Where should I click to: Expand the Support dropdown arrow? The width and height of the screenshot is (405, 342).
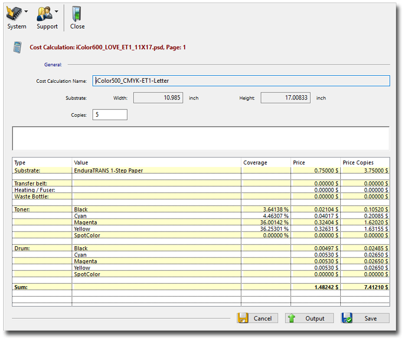pos(57,11)
